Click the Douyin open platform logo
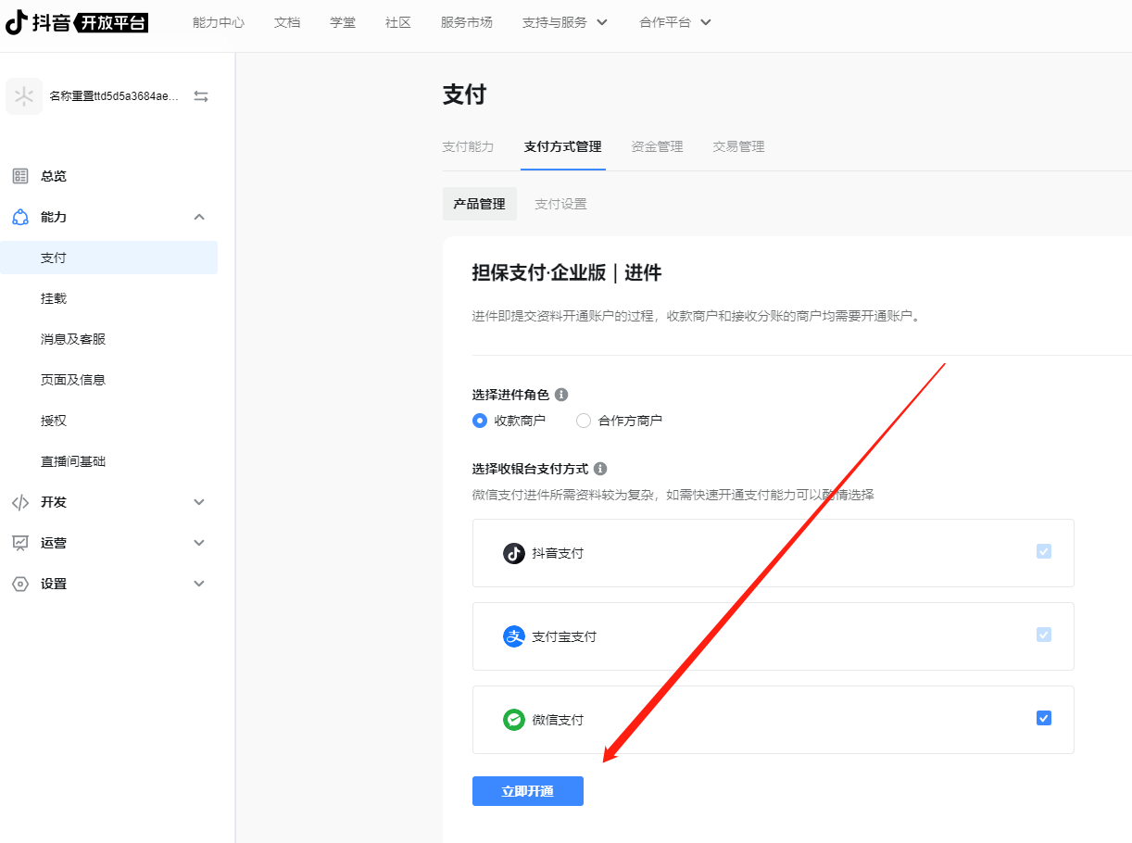The image size is (1132, 843). [x=77, y=22]
